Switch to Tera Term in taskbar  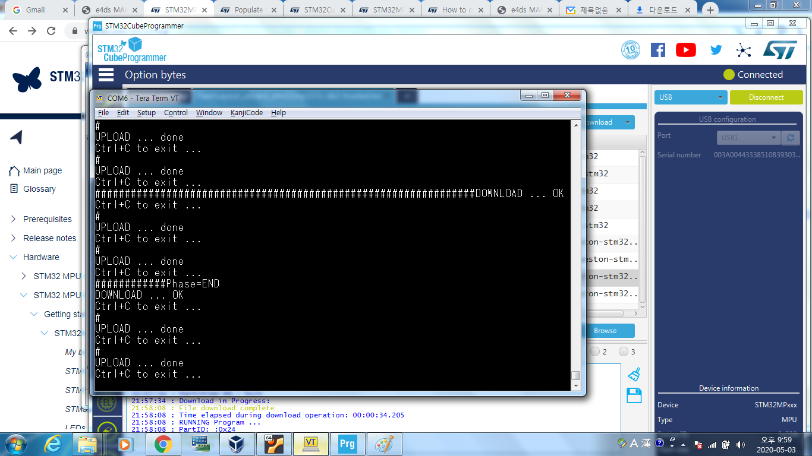click(310, 444)
